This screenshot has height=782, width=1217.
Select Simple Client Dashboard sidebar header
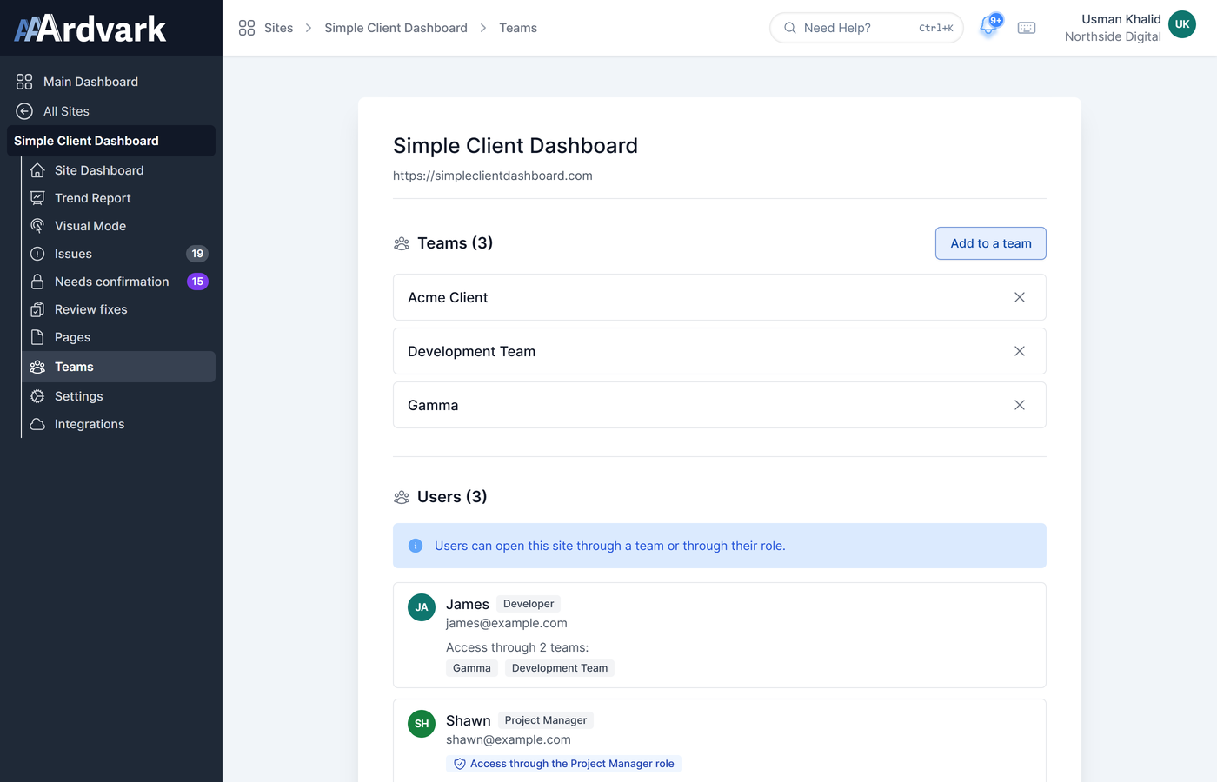coord(111,141)
